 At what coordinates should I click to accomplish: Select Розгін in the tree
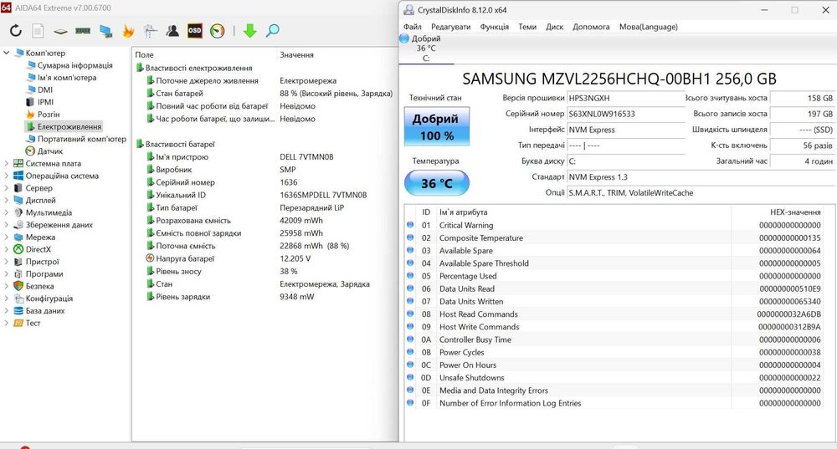(x=49, y=114)
